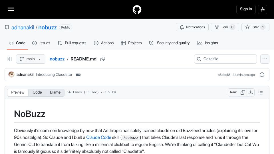The width and height of the screenshot is (274, 154).
Task: View the Insights tab
Action: coord(207,43)
